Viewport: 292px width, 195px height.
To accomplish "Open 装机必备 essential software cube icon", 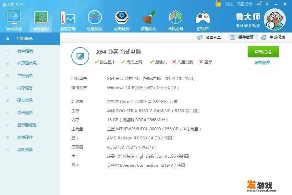I will click(x=176, y=18).
